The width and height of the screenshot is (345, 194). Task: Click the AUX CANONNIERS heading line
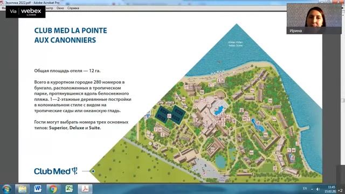[65, 40]
